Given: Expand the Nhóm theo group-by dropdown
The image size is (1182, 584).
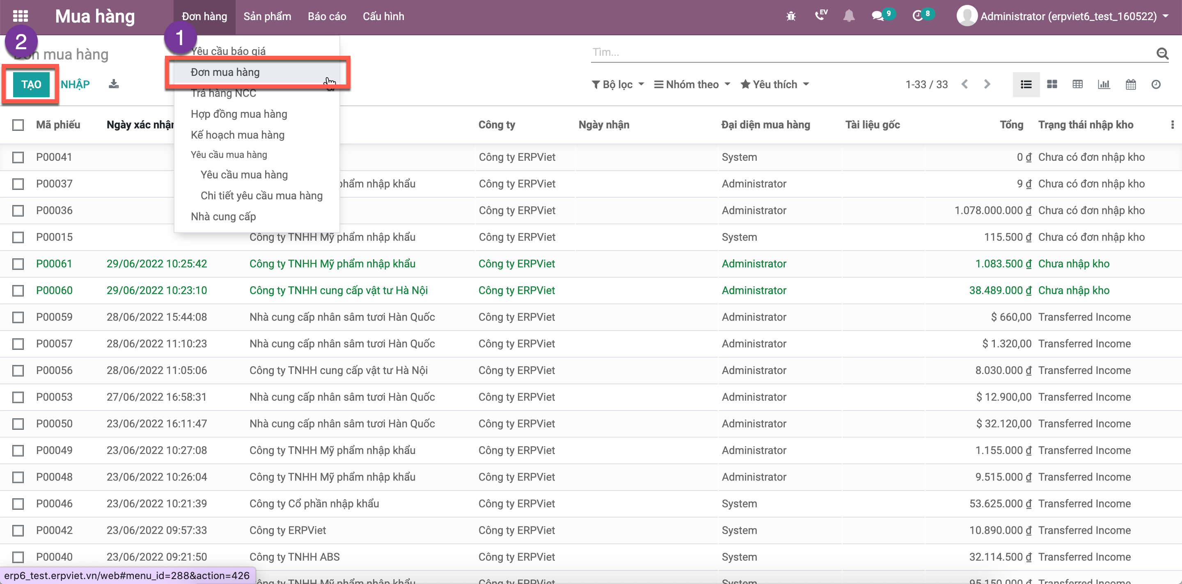Looking at the screenshot, I should (692, 84).
